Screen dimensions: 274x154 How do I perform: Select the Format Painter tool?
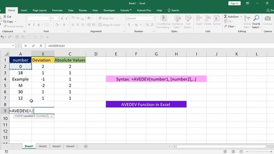coord(13,27)
